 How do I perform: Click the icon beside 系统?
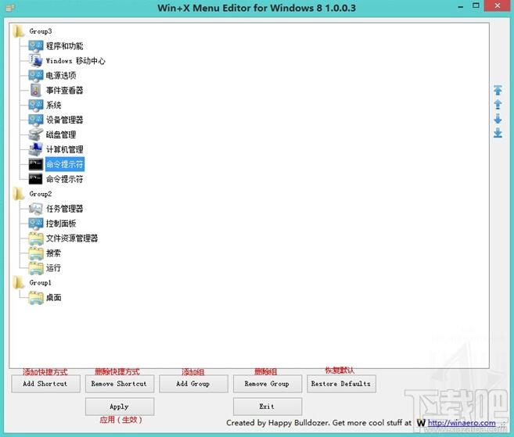click(x=36, y=106)
